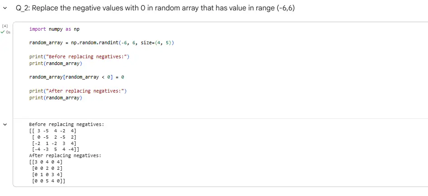This screenshot has width=428, height=196.
Task: Collapse the cell output using its chevron
Action: pyautogui.click(x=5, y=124)
